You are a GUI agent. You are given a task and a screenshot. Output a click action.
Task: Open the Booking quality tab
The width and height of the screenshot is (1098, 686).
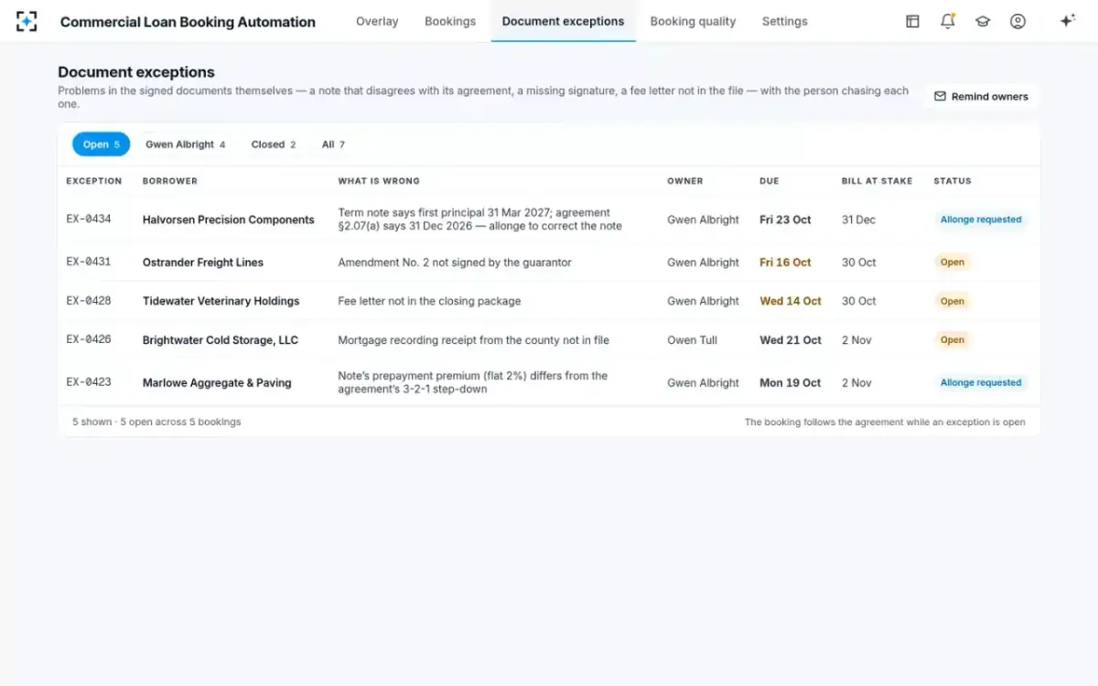tap(693, 21)
